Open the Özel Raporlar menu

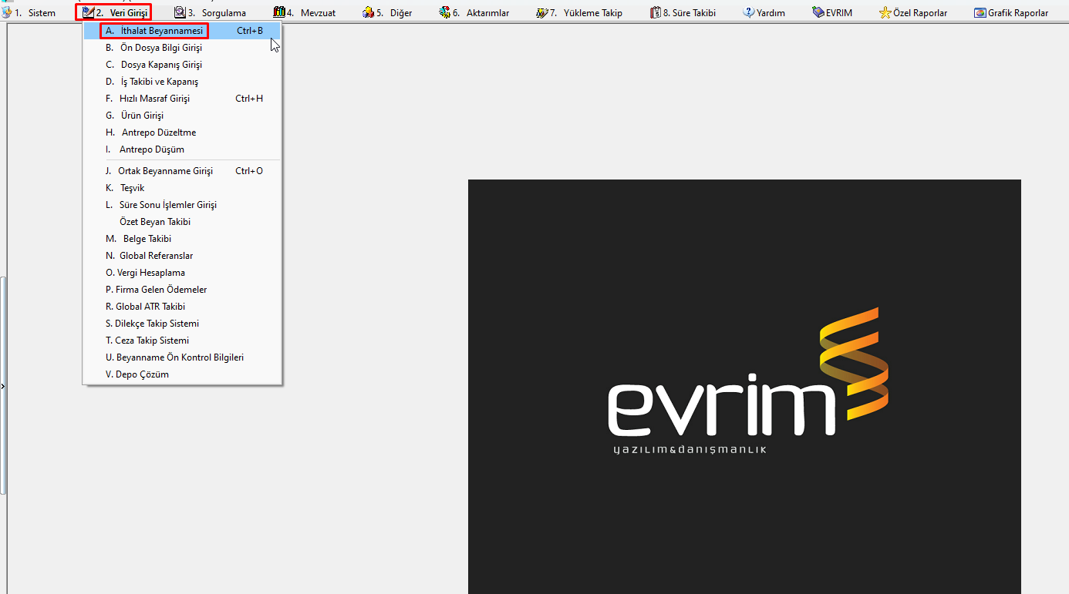pos(920,13)
